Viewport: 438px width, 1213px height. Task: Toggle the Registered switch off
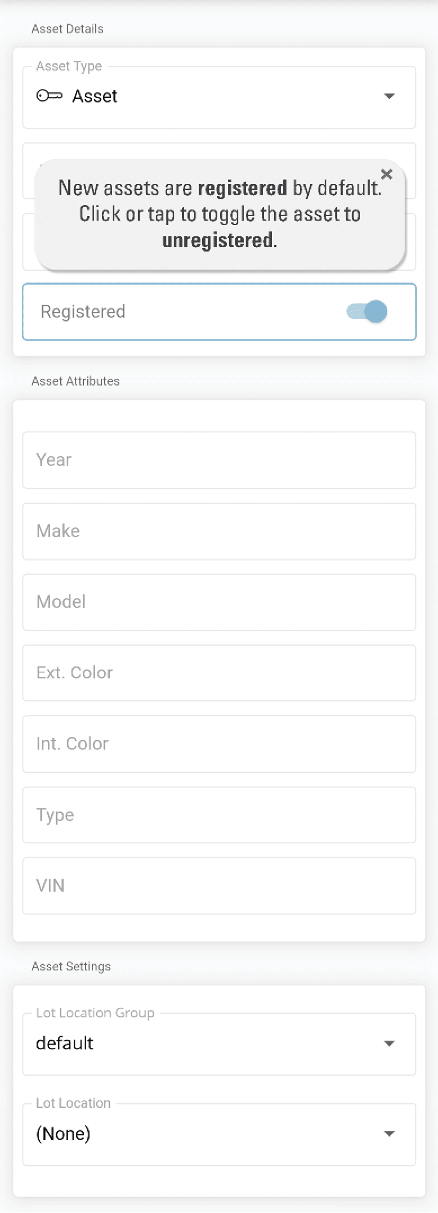368,312
